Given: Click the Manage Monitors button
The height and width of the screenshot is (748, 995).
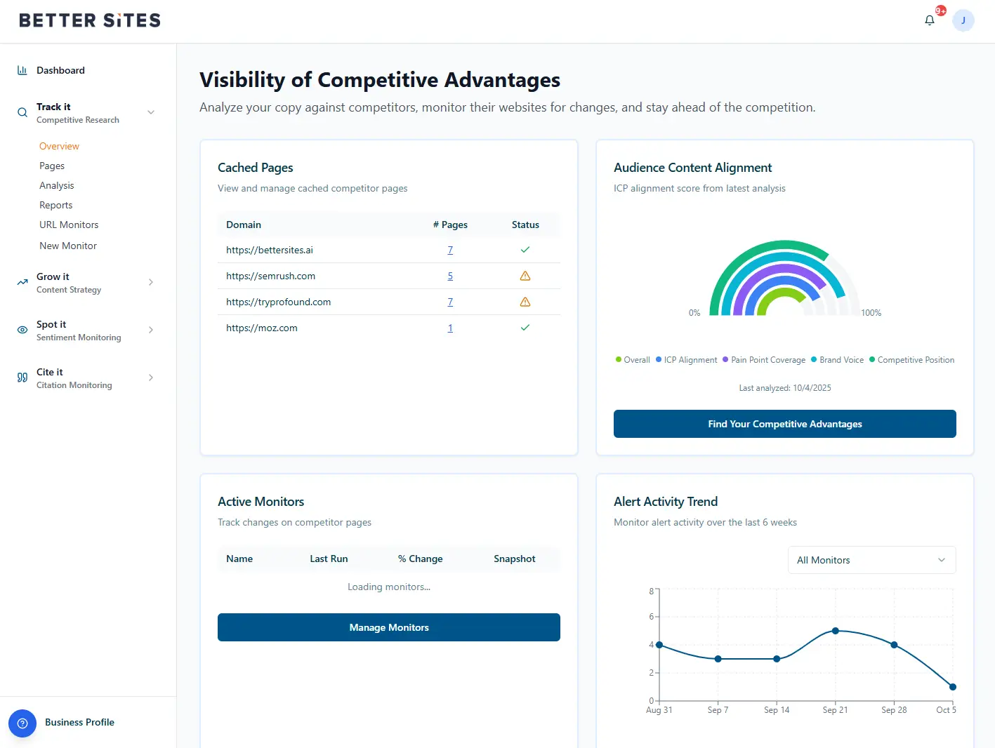Looking at the screenshot, I should point(388,627).
